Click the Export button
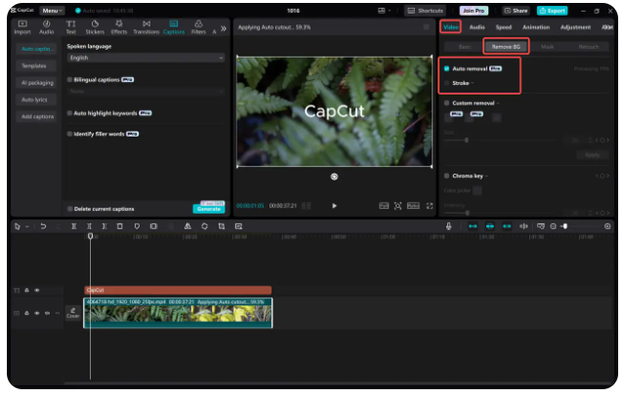625x398 pixels. 551,10
